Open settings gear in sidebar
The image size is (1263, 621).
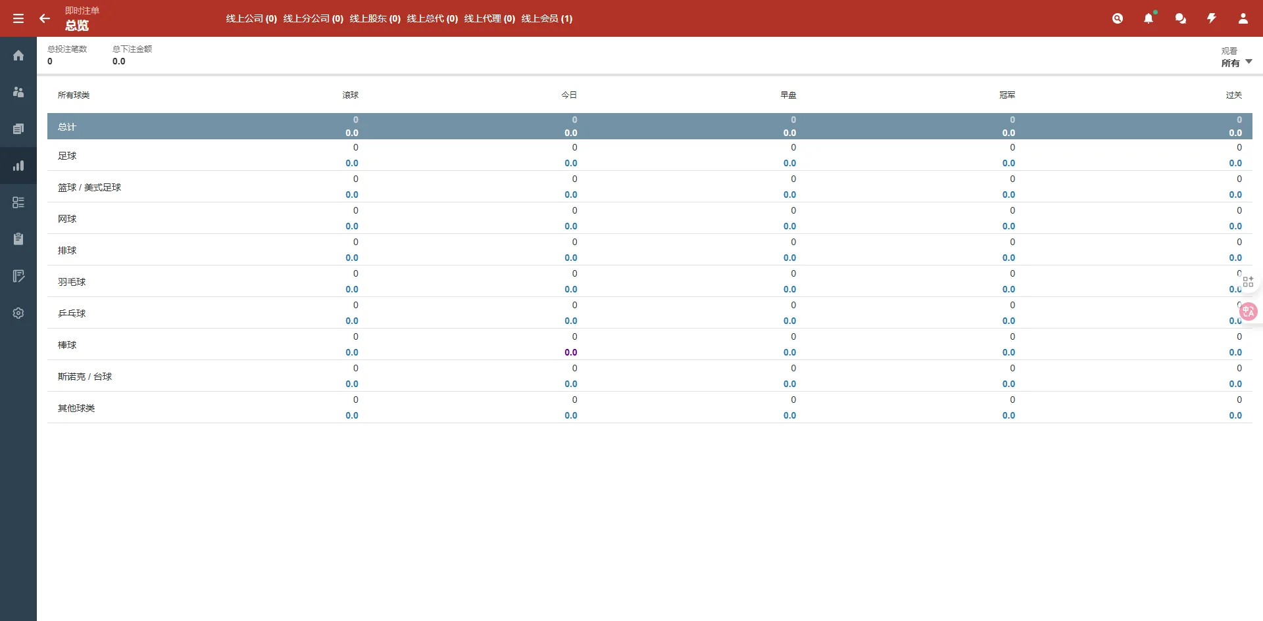pos(18,313)
